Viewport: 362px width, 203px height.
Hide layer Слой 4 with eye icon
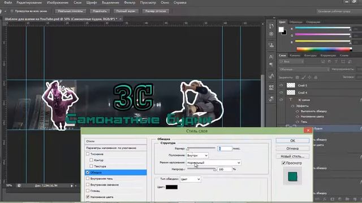[281, 92]
